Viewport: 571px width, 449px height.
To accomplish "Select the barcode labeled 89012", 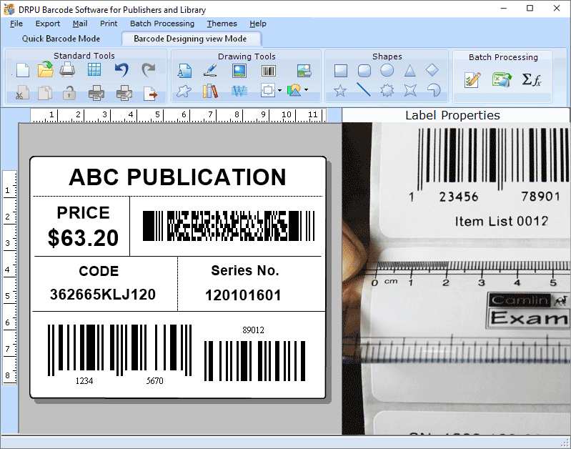I will pos(254,353).
